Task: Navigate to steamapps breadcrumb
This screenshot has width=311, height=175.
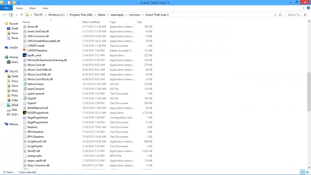Action: point(117,15)
